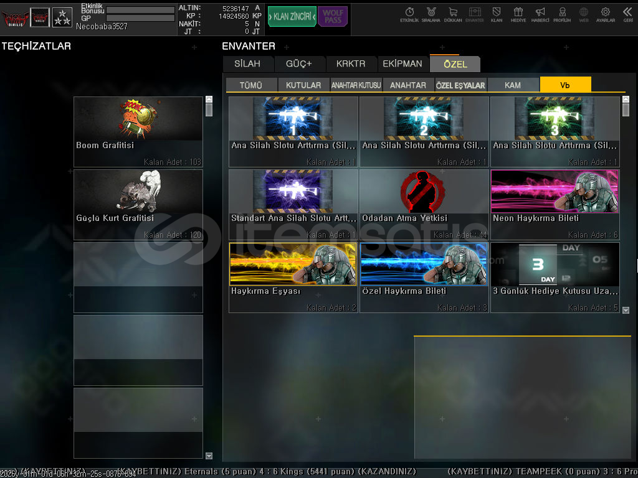Click player name Necobaba3527

point(102,27)
